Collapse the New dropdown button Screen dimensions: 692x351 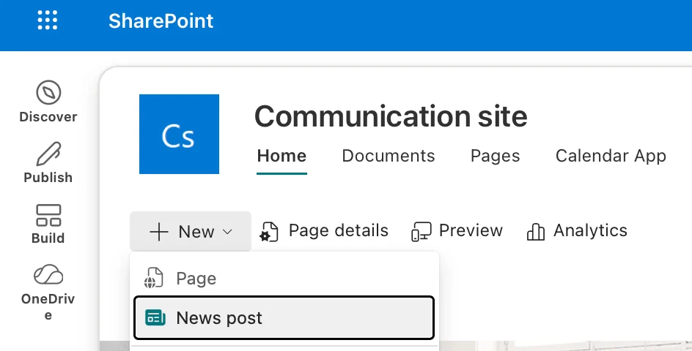point(191,231)
